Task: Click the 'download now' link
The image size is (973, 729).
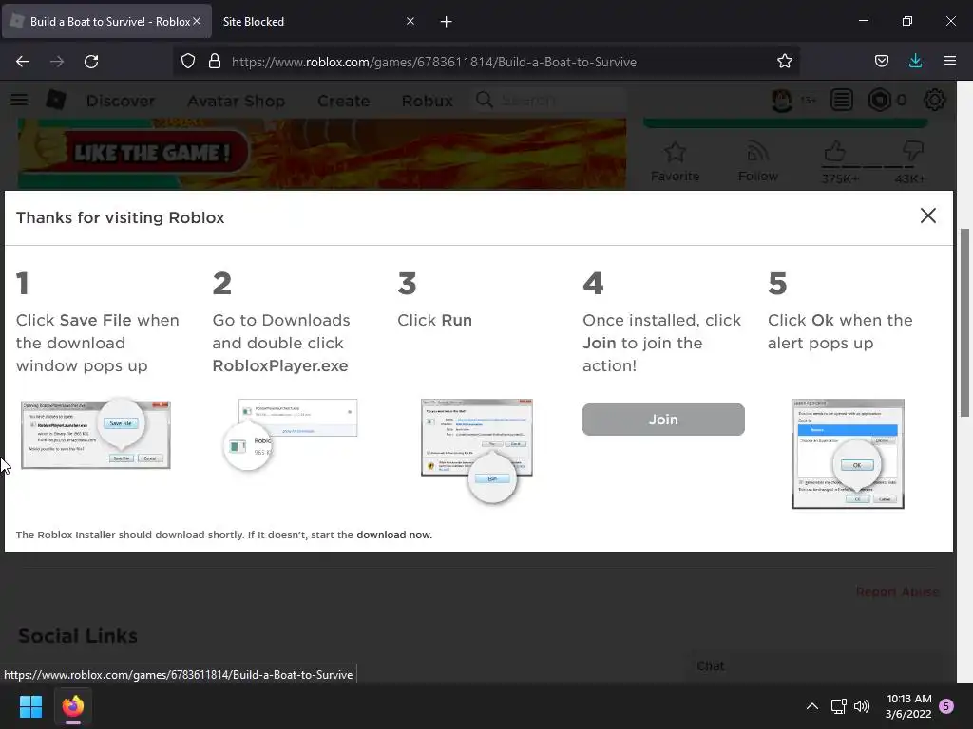Action: click(393, 535)
